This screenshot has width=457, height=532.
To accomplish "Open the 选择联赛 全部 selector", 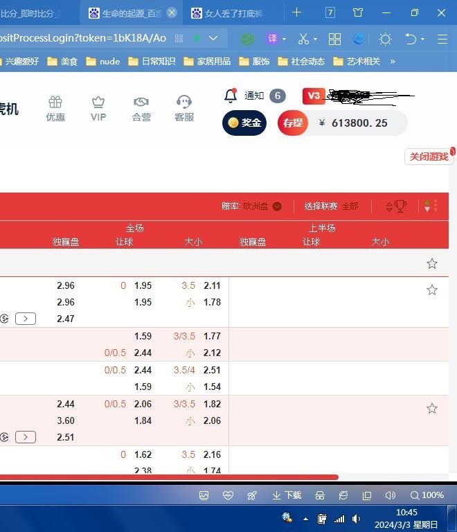I will (x=331, y=206).
